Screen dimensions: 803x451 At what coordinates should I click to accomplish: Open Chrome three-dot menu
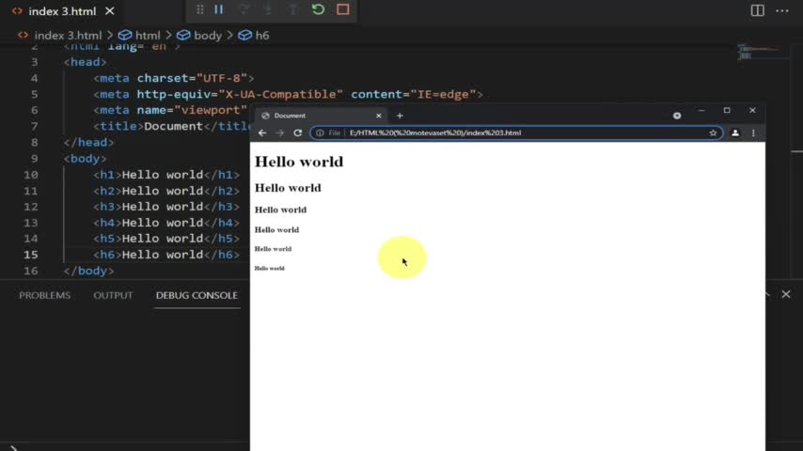(x=753, y=132)
